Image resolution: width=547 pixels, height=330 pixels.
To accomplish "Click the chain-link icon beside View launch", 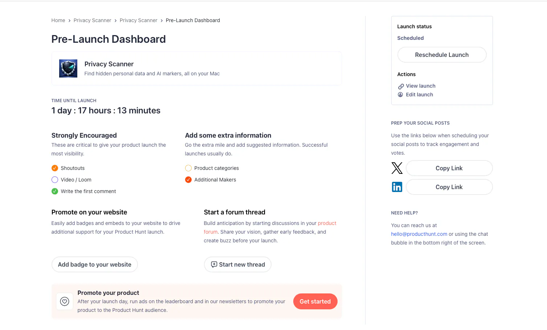I will pos(401,86).
